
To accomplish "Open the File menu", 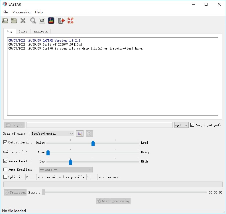I will coord(5,12).
